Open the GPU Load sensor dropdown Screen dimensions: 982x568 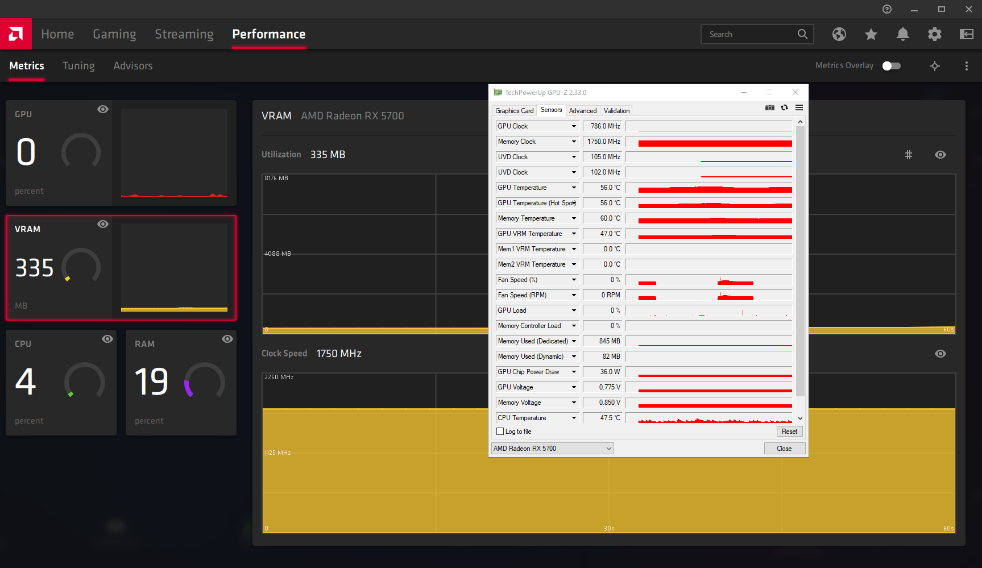tap(574, 310)
